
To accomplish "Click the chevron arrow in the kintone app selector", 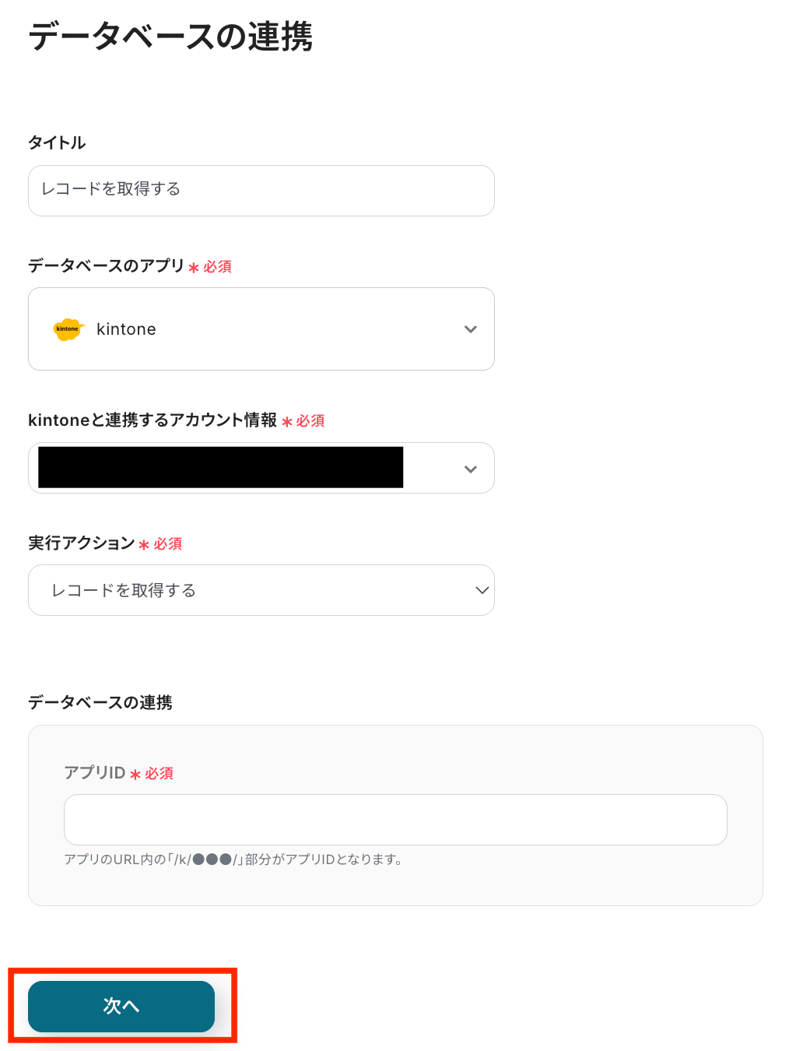I will click(470, 329).
